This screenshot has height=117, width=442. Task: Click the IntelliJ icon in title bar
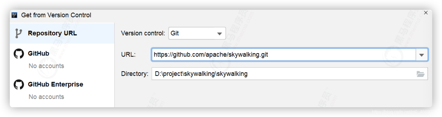pyautogui.click(x=14, y=15)
